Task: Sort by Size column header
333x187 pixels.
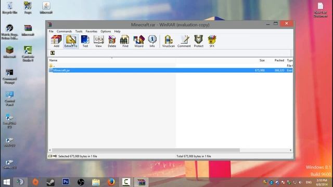Action: 262,60
